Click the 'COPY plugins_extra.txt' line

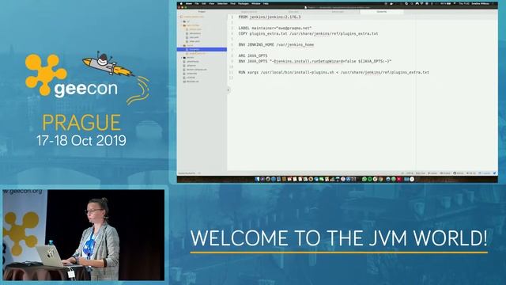pyautogui.click(x=308, y=33)
